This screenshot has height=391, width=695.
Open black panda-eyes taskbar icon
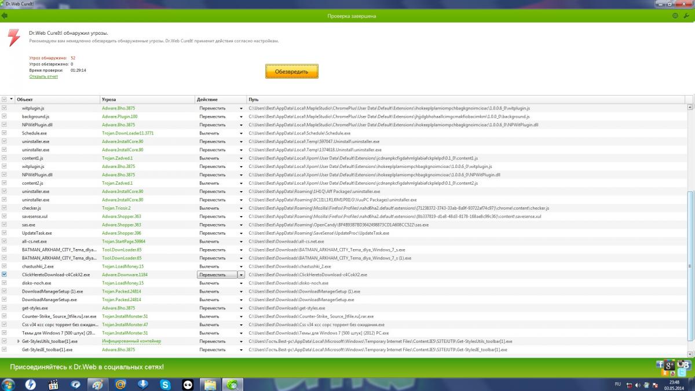tap(188, 384)
